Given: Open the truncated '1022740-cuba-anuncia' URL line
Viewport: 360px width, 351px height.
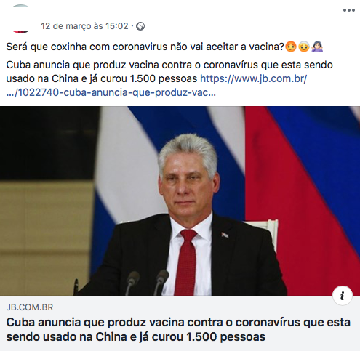Looking at the screenshot, I should coord(111,92).
